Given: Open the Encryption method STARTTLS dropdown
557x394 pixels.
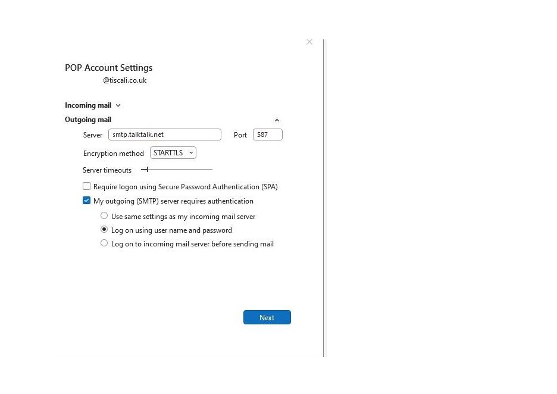Looking at the screenshot, I should coord(173,153).
